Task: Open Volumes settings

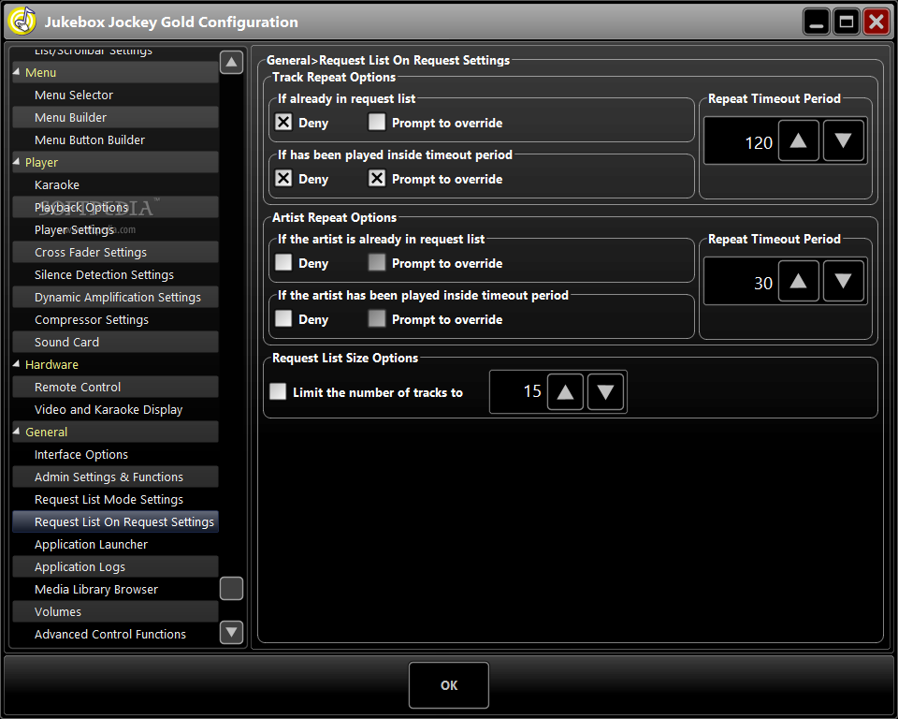Action: (x=115, y=611)
